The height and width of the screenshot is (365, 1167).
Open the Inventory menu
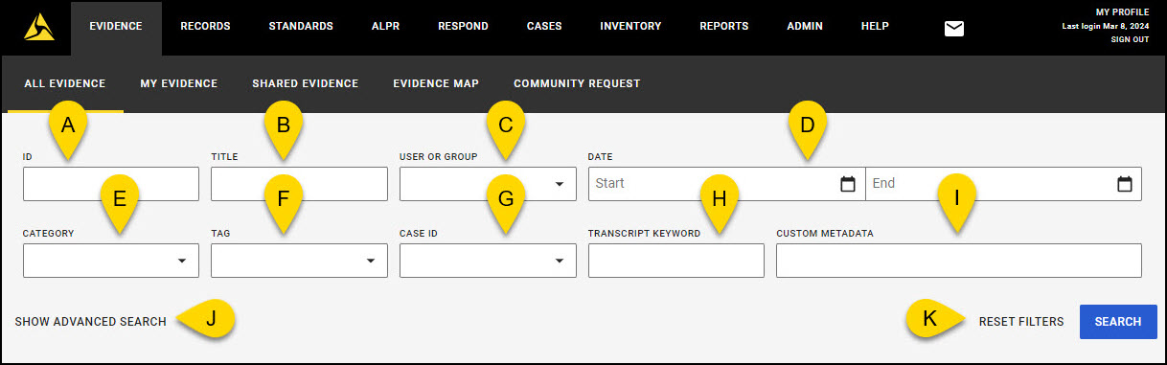coord(630,27)
